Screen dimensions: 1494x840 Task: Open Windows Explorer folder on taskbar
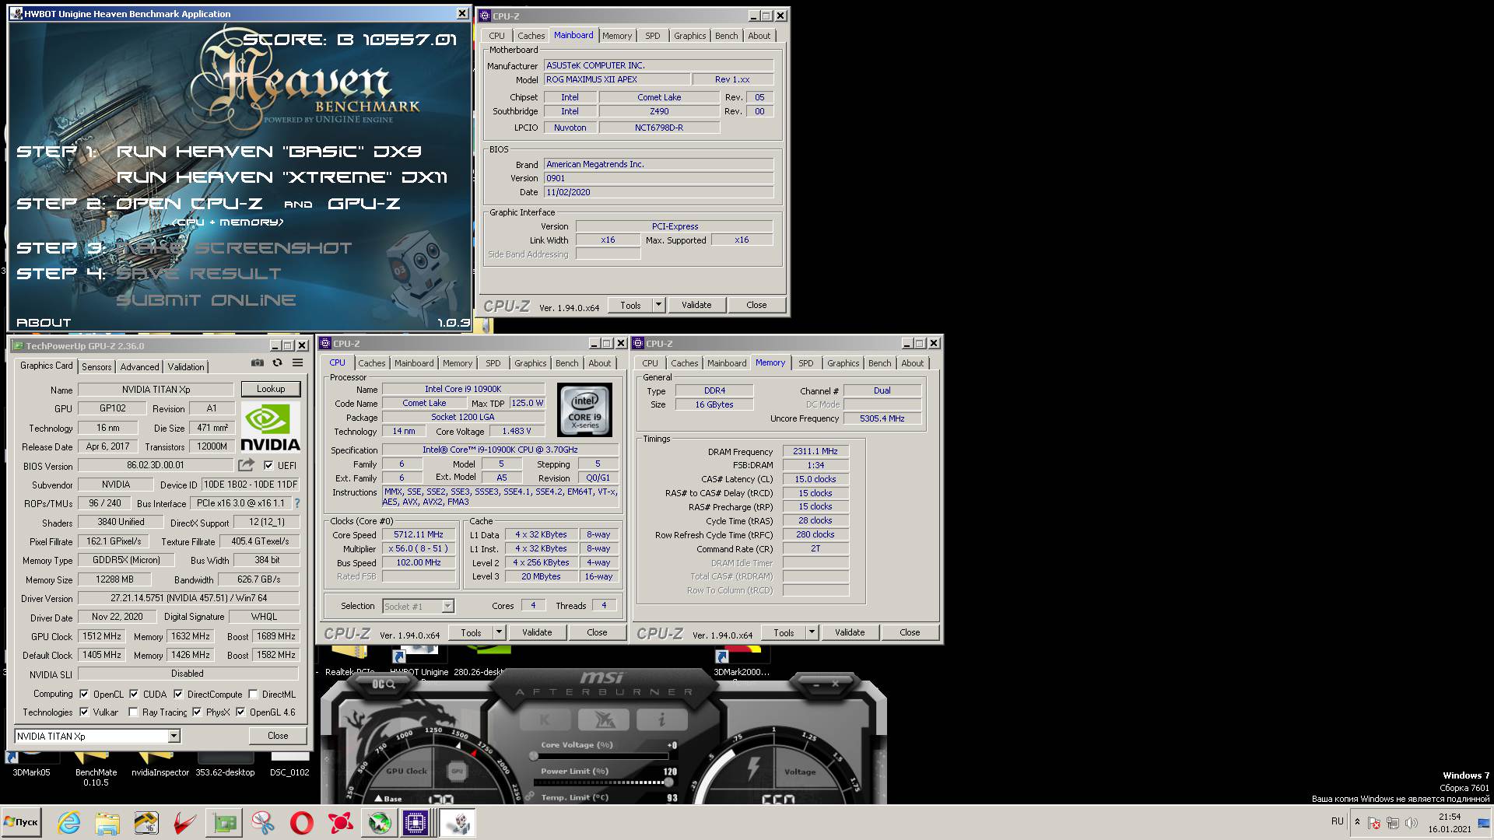coord(107,823)
